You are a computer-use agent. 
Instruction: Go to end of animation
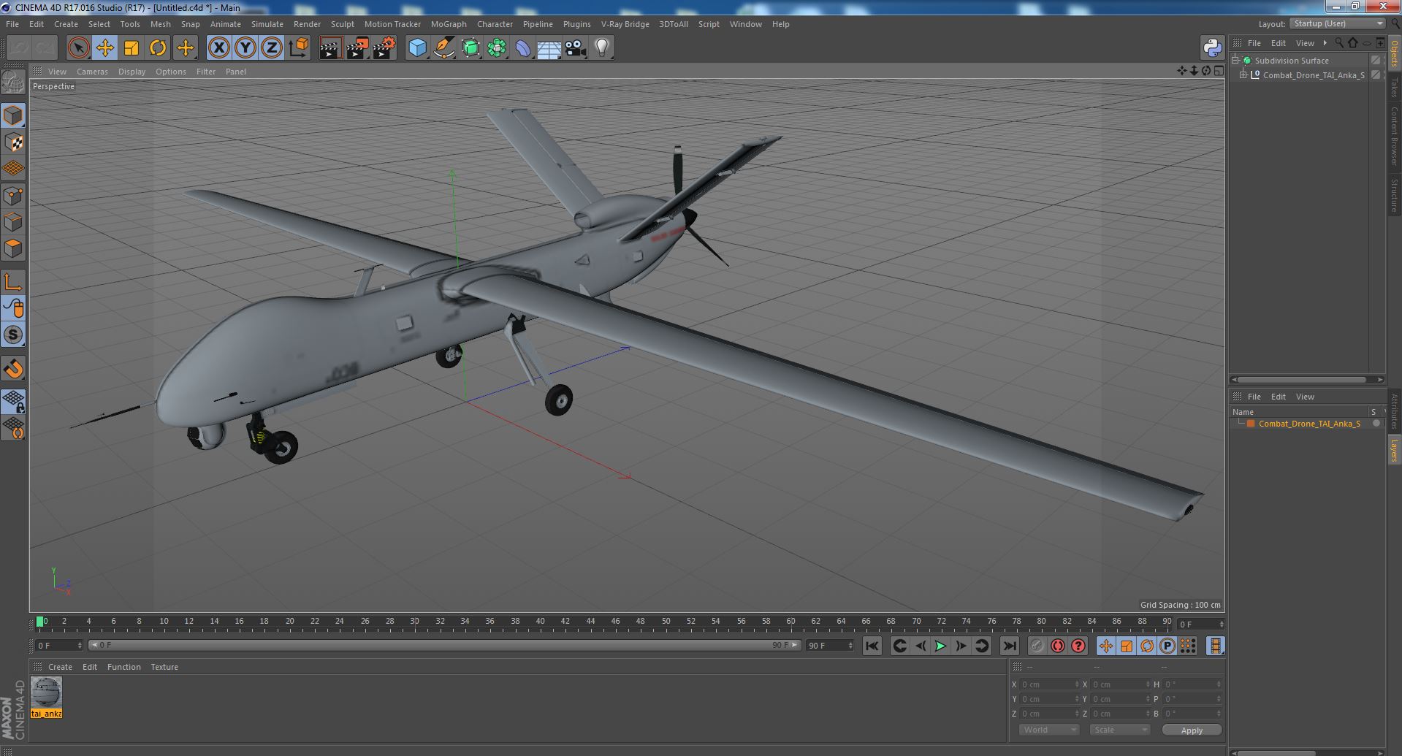[1009, 646]
